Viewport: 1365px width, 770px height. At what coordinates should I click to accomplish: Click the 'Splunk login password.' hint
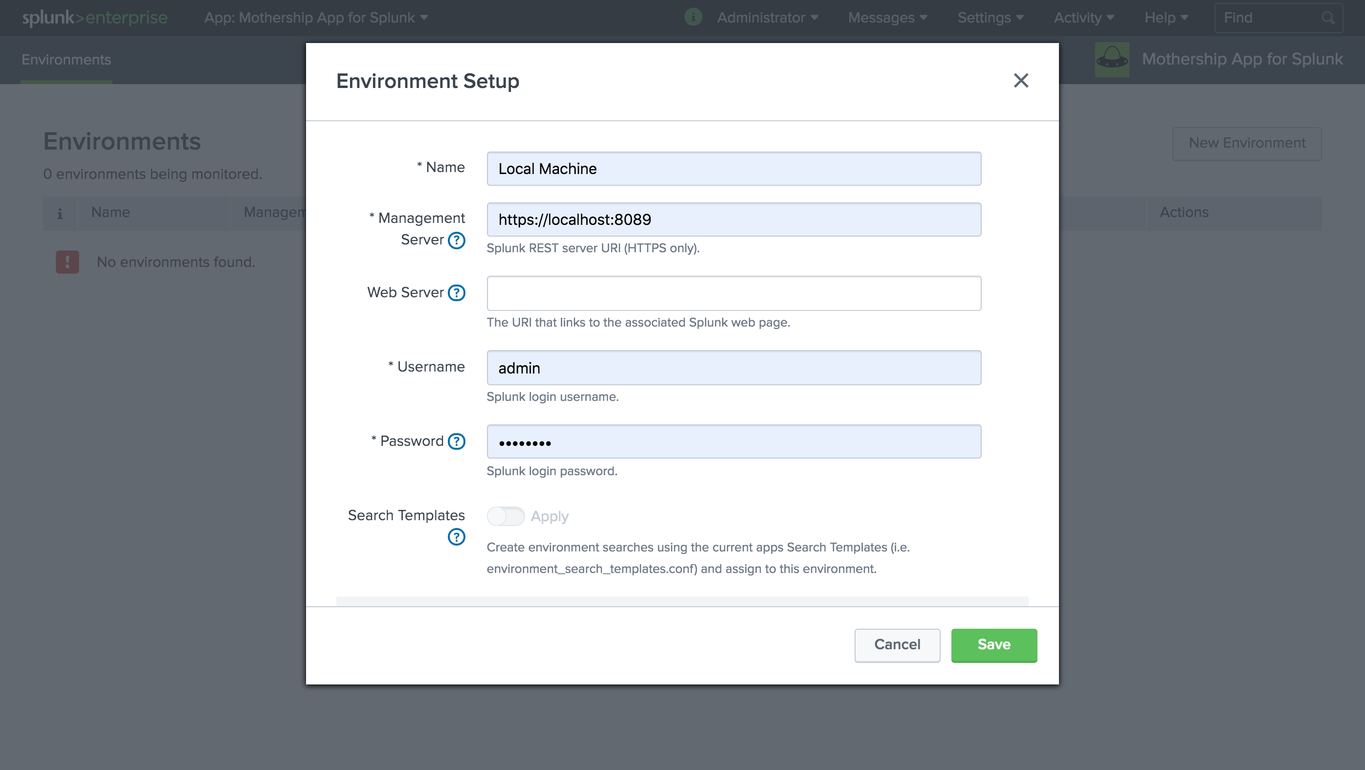tap(552, 471)
